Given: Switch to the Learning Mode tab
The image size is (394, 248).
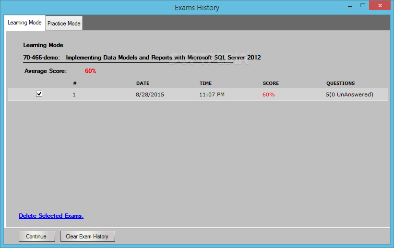Looking at the screenshot, I should (24, 23).
